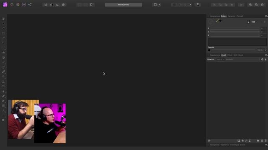268x150 pixels.
Task: Switch to the Colore tab
Action: [224, 16]
